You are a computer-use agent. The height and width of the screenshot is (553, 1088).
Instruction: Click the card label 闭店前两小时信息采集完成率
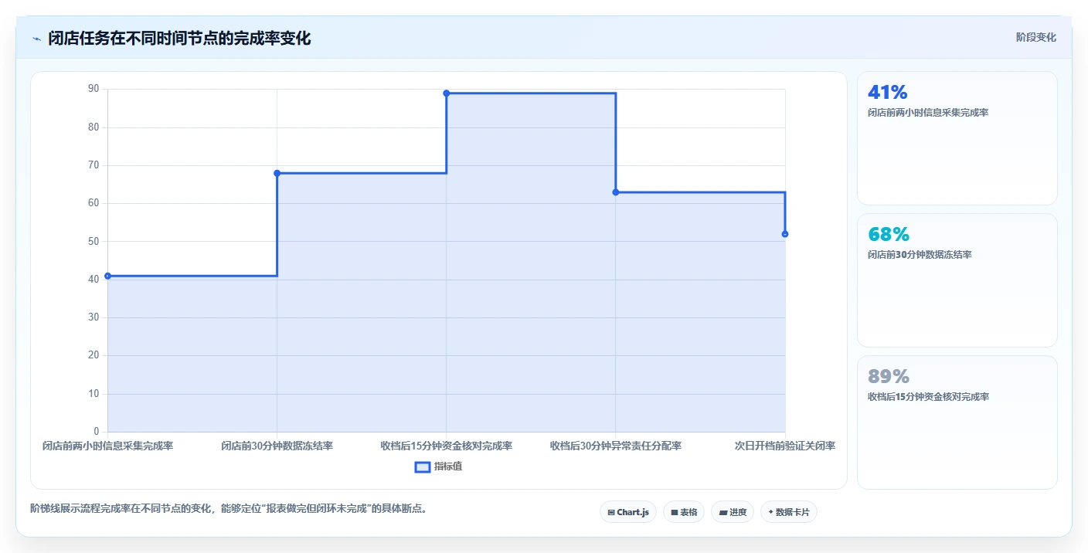[928, 113]
